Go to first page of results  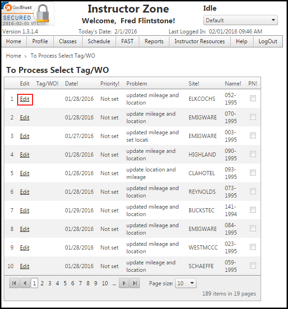point(14,283)
